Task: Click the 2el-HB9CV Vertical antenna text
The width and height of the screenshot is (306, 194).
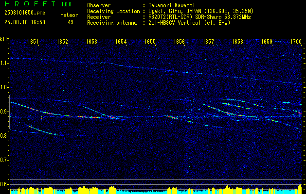Action: [189, 23]
